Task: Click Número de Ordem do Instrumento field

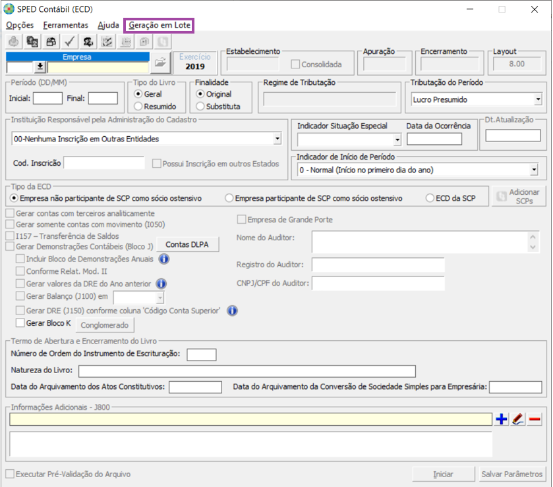Action: pyautogui.click(x=202, y=355)
